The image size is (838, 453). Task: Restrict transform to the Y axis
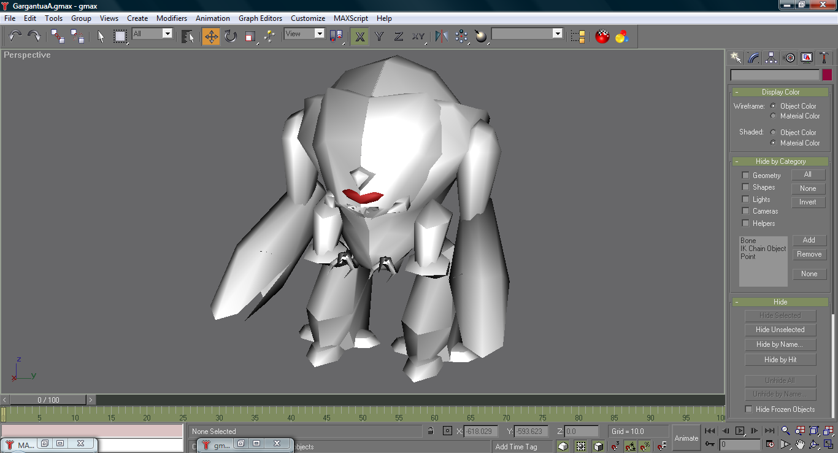click(379, 36)
